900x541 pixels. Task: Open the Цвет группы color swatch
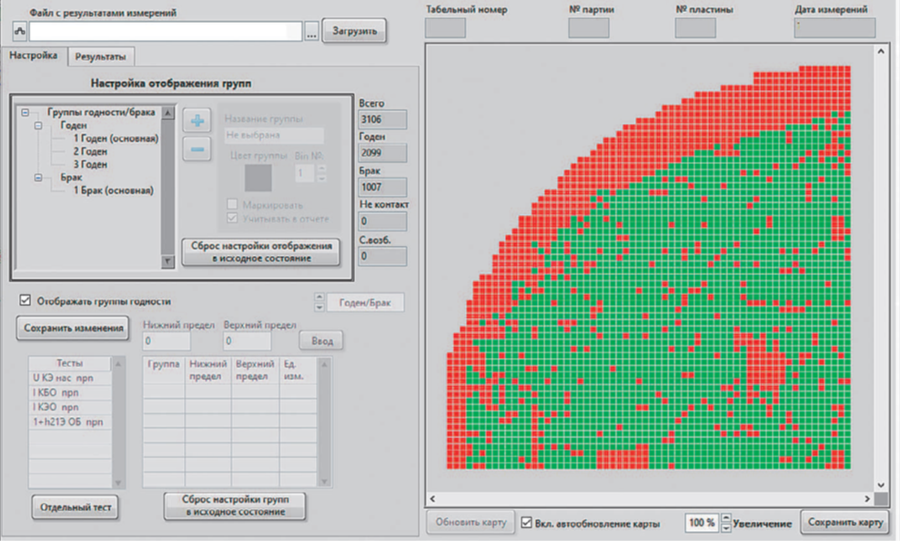(x=258, y=178)
